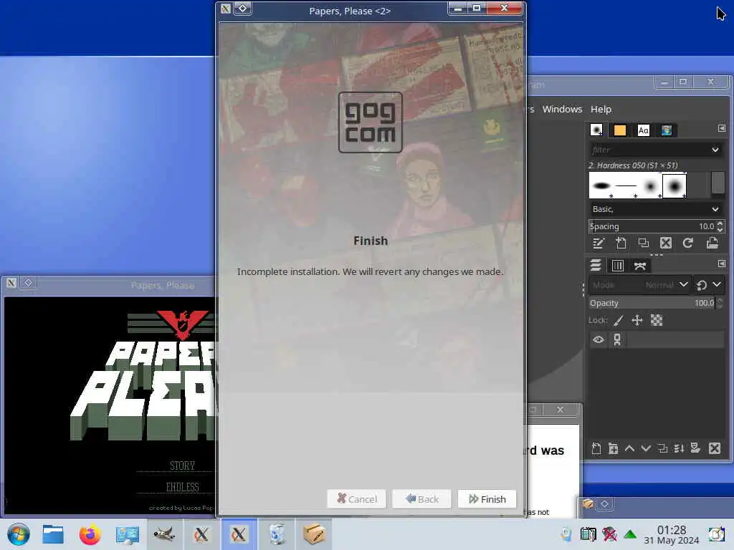734x550 pixels.
Task: Open file manager from taskbar
Action: [53, 534]
